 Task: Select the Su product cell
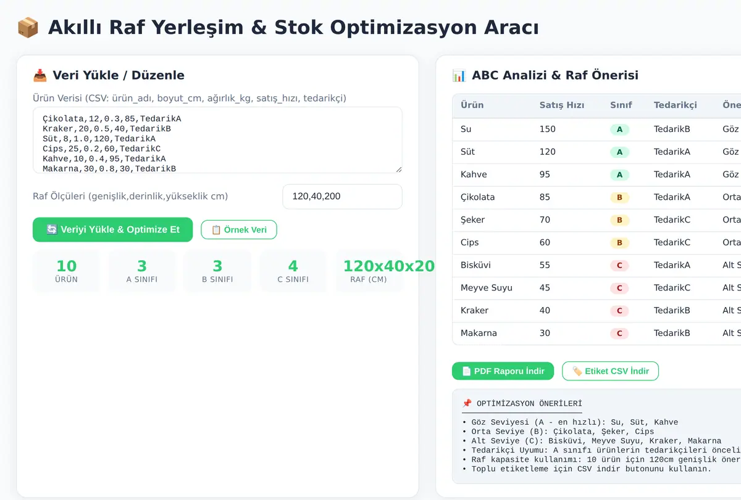pyautogui.click(x=466, y=129)
